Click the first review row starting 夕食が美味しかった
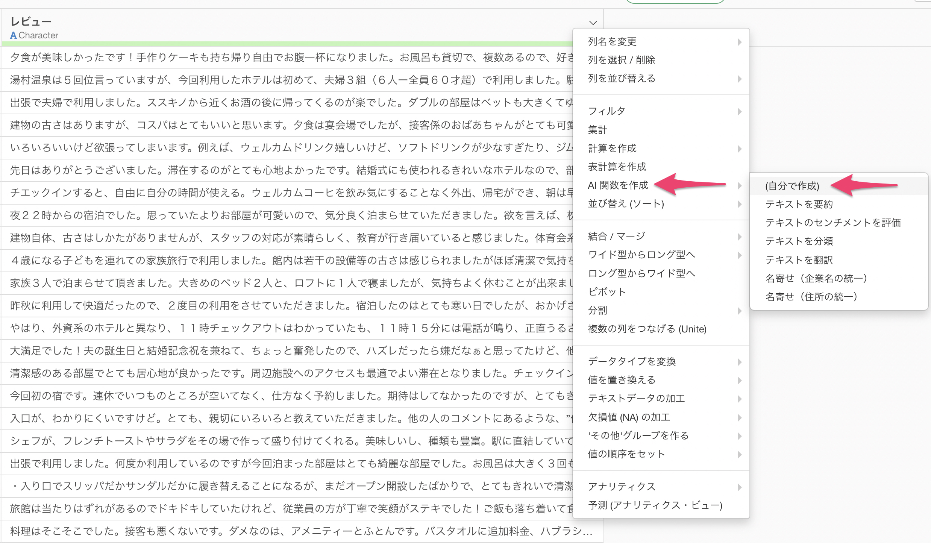Viewport: 931px width, 543px height. (290, 58)
